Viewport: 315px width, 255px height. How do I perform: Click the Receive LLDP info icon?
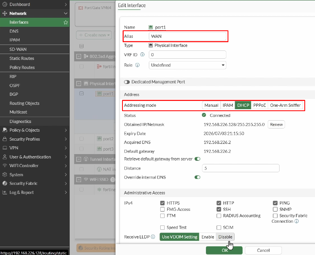153,237
